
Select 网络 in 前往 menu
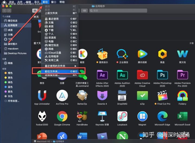point(60,49)
